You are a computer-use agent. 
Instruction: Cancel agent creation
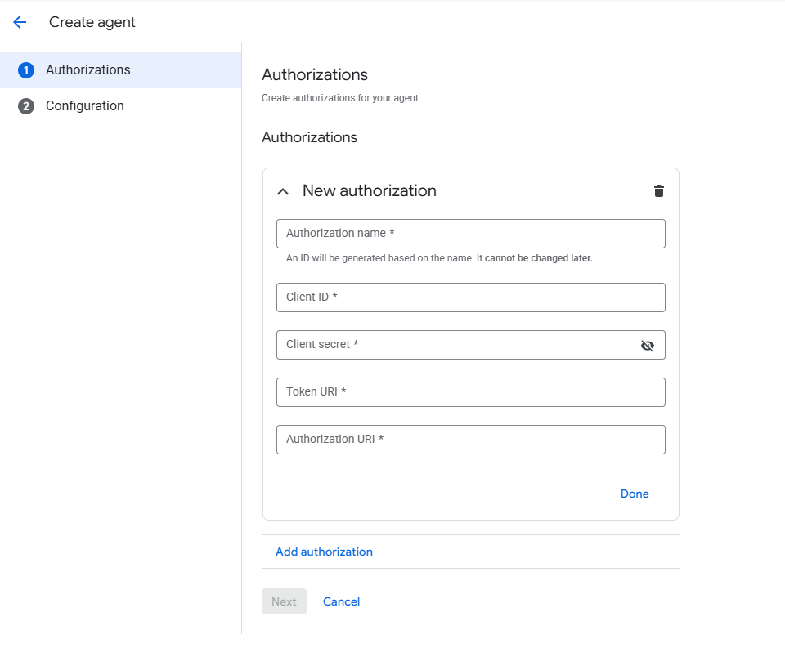(x=341, y=601)
